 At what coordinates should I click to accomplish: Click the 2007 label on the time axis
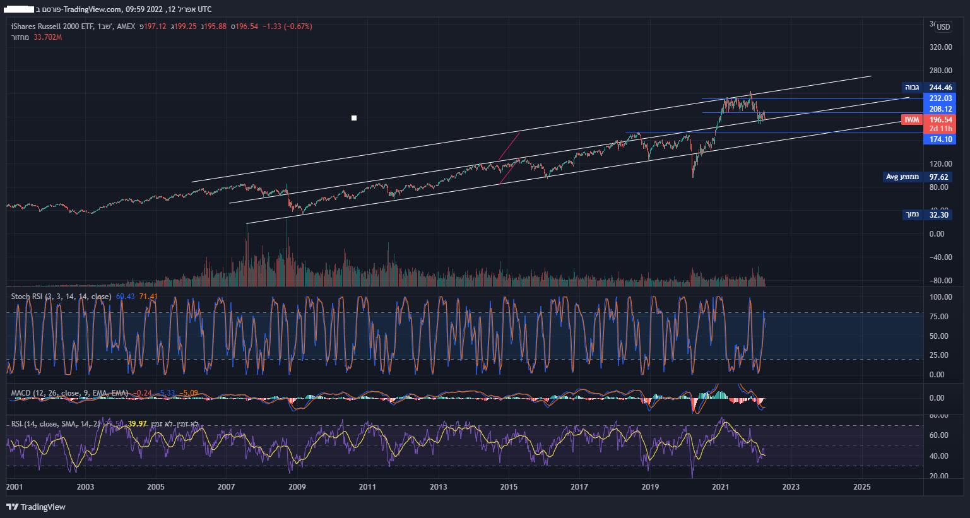click(226, 486)
